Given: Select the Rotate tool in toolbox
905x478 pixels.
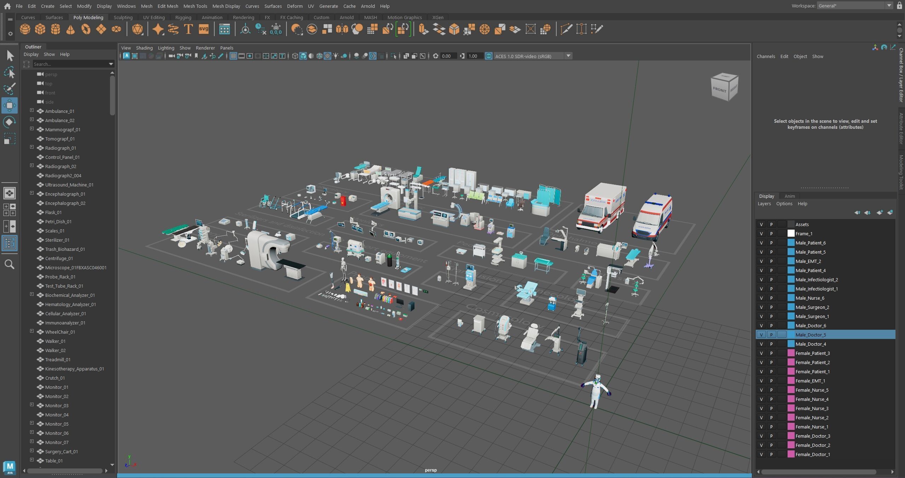Looking at the screenshot, I should 10,122.
